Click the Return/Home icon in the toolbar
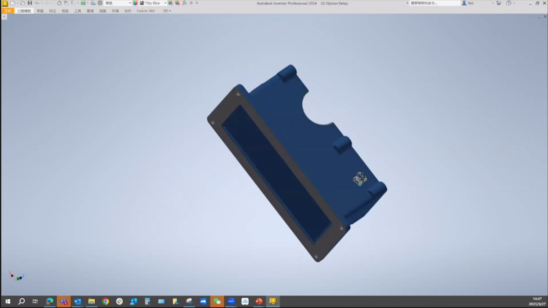This screenshot has width=548, height=308. tap(59, 3)
